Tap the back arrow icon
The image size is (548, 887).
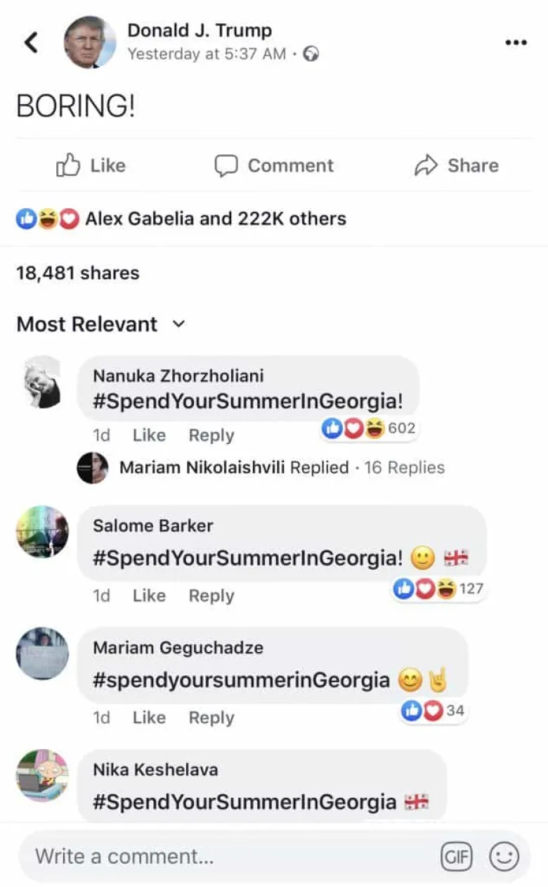pos(31,42)
